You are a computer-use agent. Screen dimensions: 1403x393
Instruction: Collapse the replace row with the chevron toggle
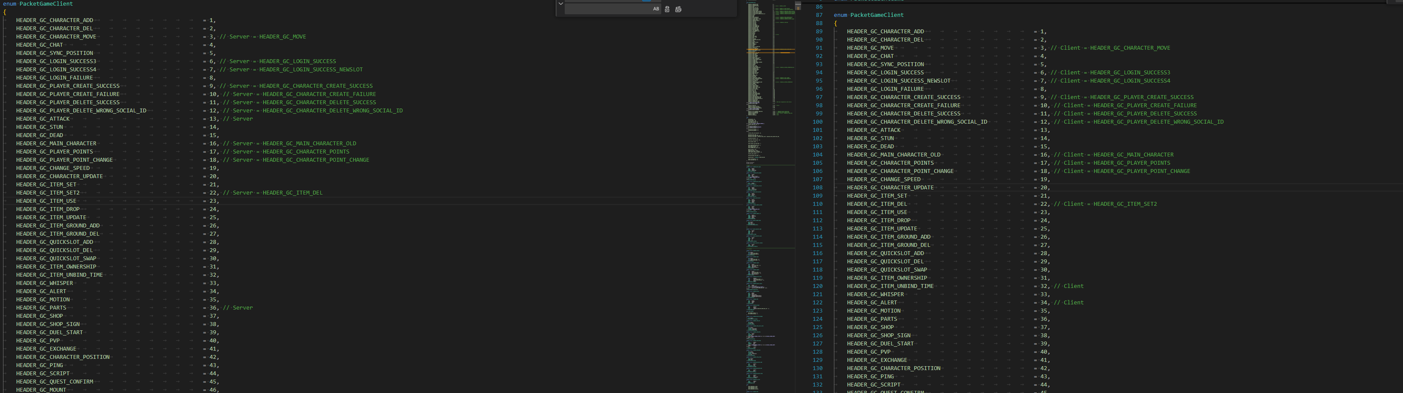[x=560, y=4]
